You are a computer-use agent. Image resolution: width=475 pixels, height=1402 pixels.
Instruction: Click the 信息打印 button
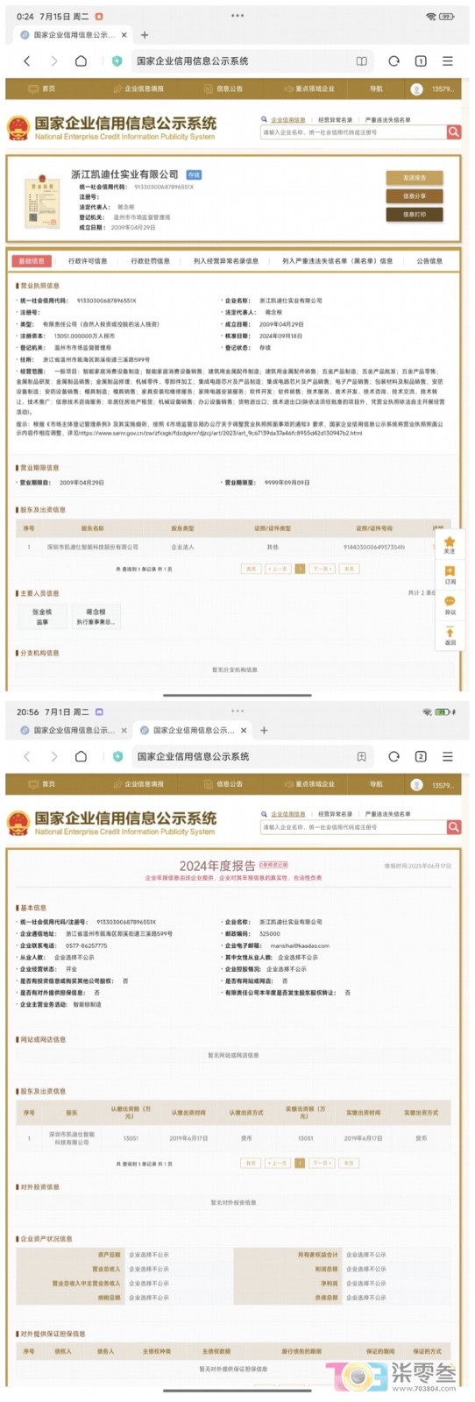tap(415, 215)
